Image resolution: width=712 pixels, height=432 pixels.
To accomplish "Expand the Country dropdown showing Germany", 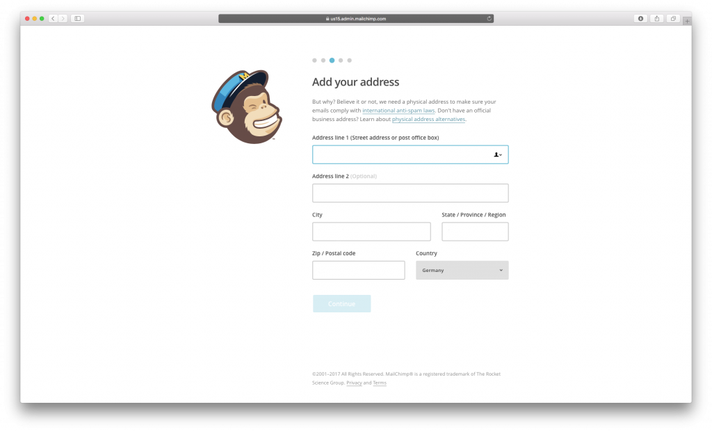I will [x=462, y=271].
